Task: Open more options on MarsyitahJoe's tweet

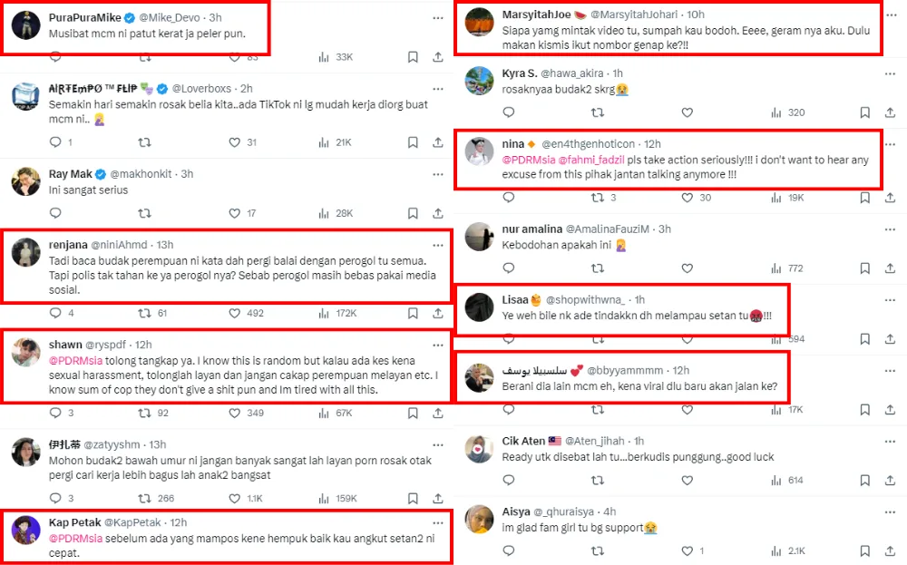Action: [890, 15]
